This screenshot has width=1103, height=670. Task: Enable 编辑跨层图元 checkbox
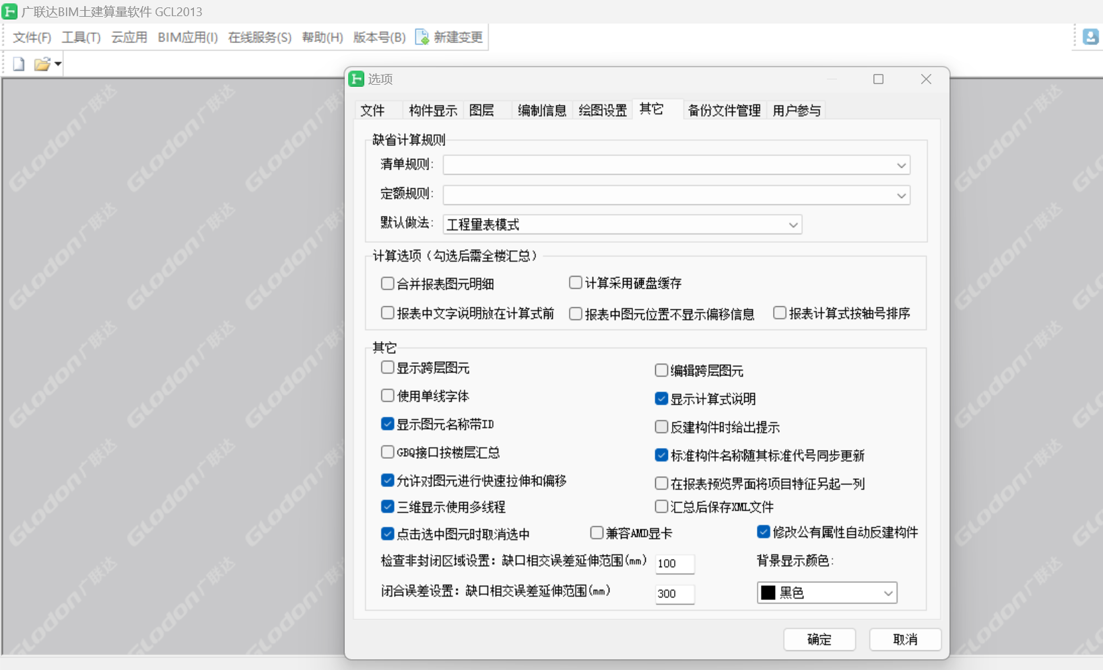661,370
